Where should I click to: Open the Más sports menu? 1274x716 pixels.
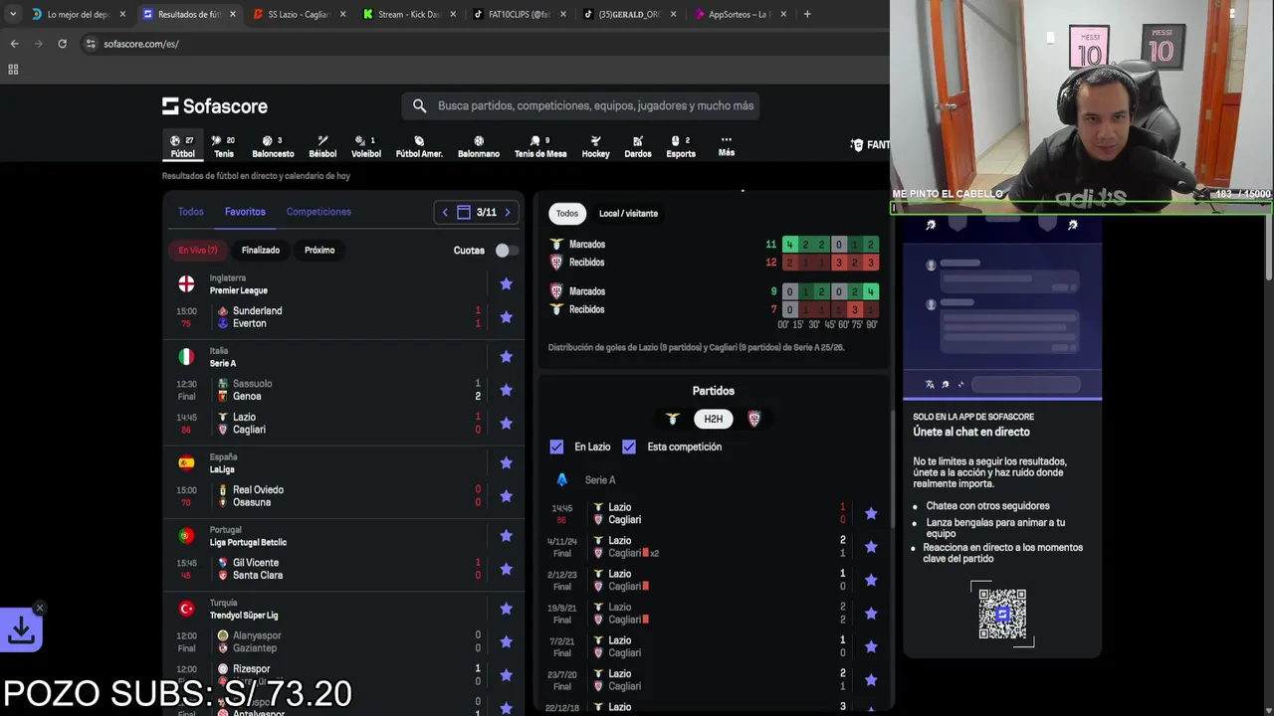point(727,146)
